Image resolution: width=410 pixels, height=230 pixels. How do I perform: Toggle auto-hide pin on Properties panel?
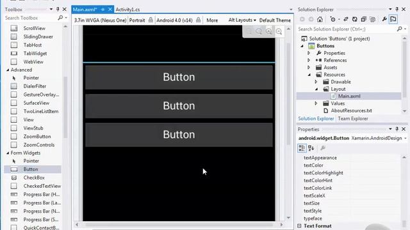click(x=397, y=129)
